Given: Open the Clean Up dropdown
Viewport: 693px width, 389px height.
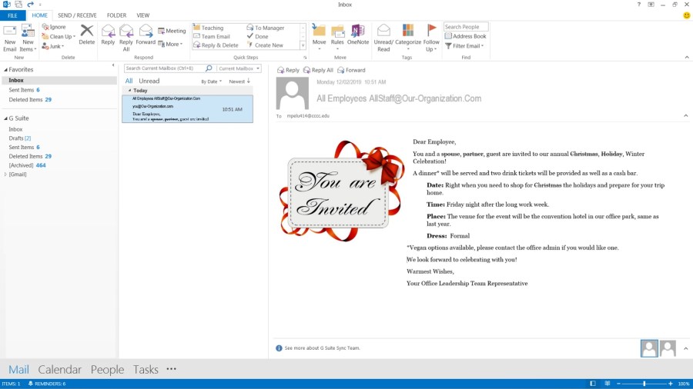Looking at the screenshot, I should tap(59, 37).
